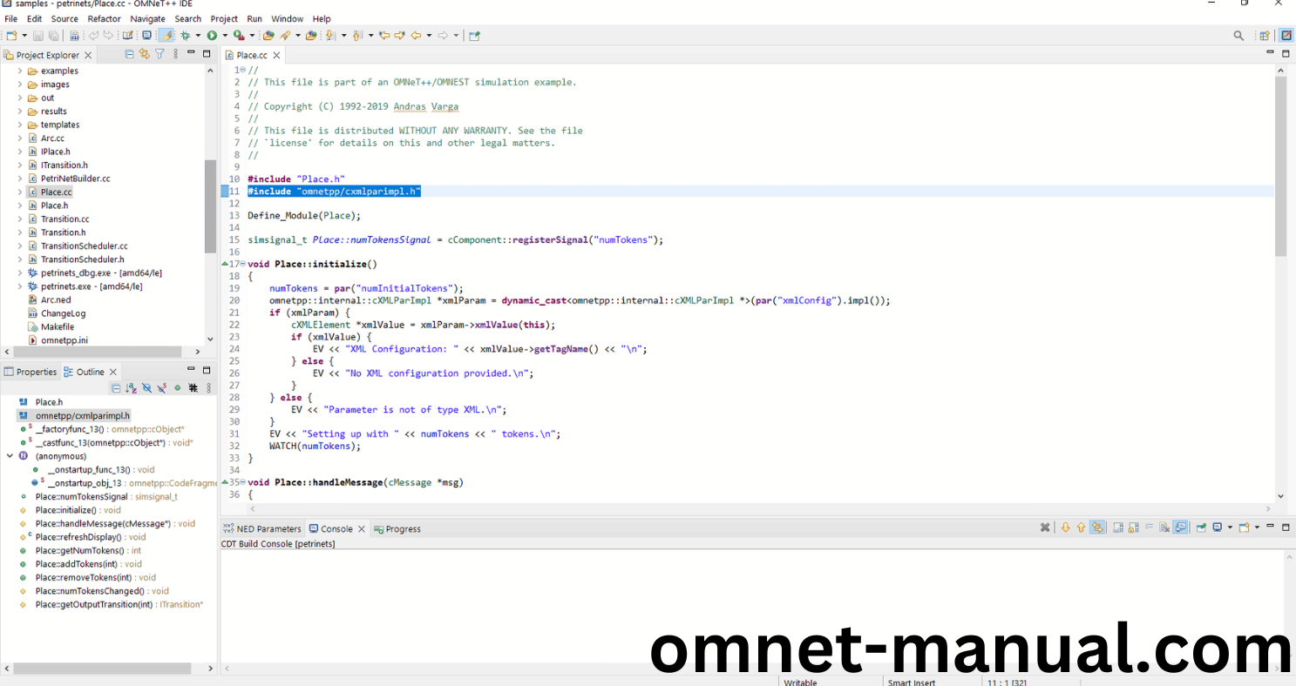Expand the templates folder
This screenshot has height=686, width=1296.
tap(20, 124)
